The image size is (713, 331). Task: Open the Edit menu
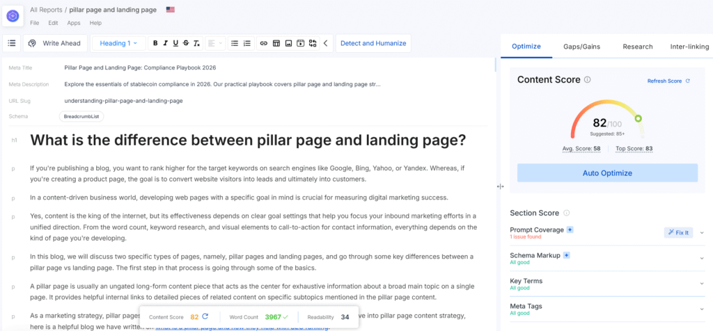click(53, 23)
